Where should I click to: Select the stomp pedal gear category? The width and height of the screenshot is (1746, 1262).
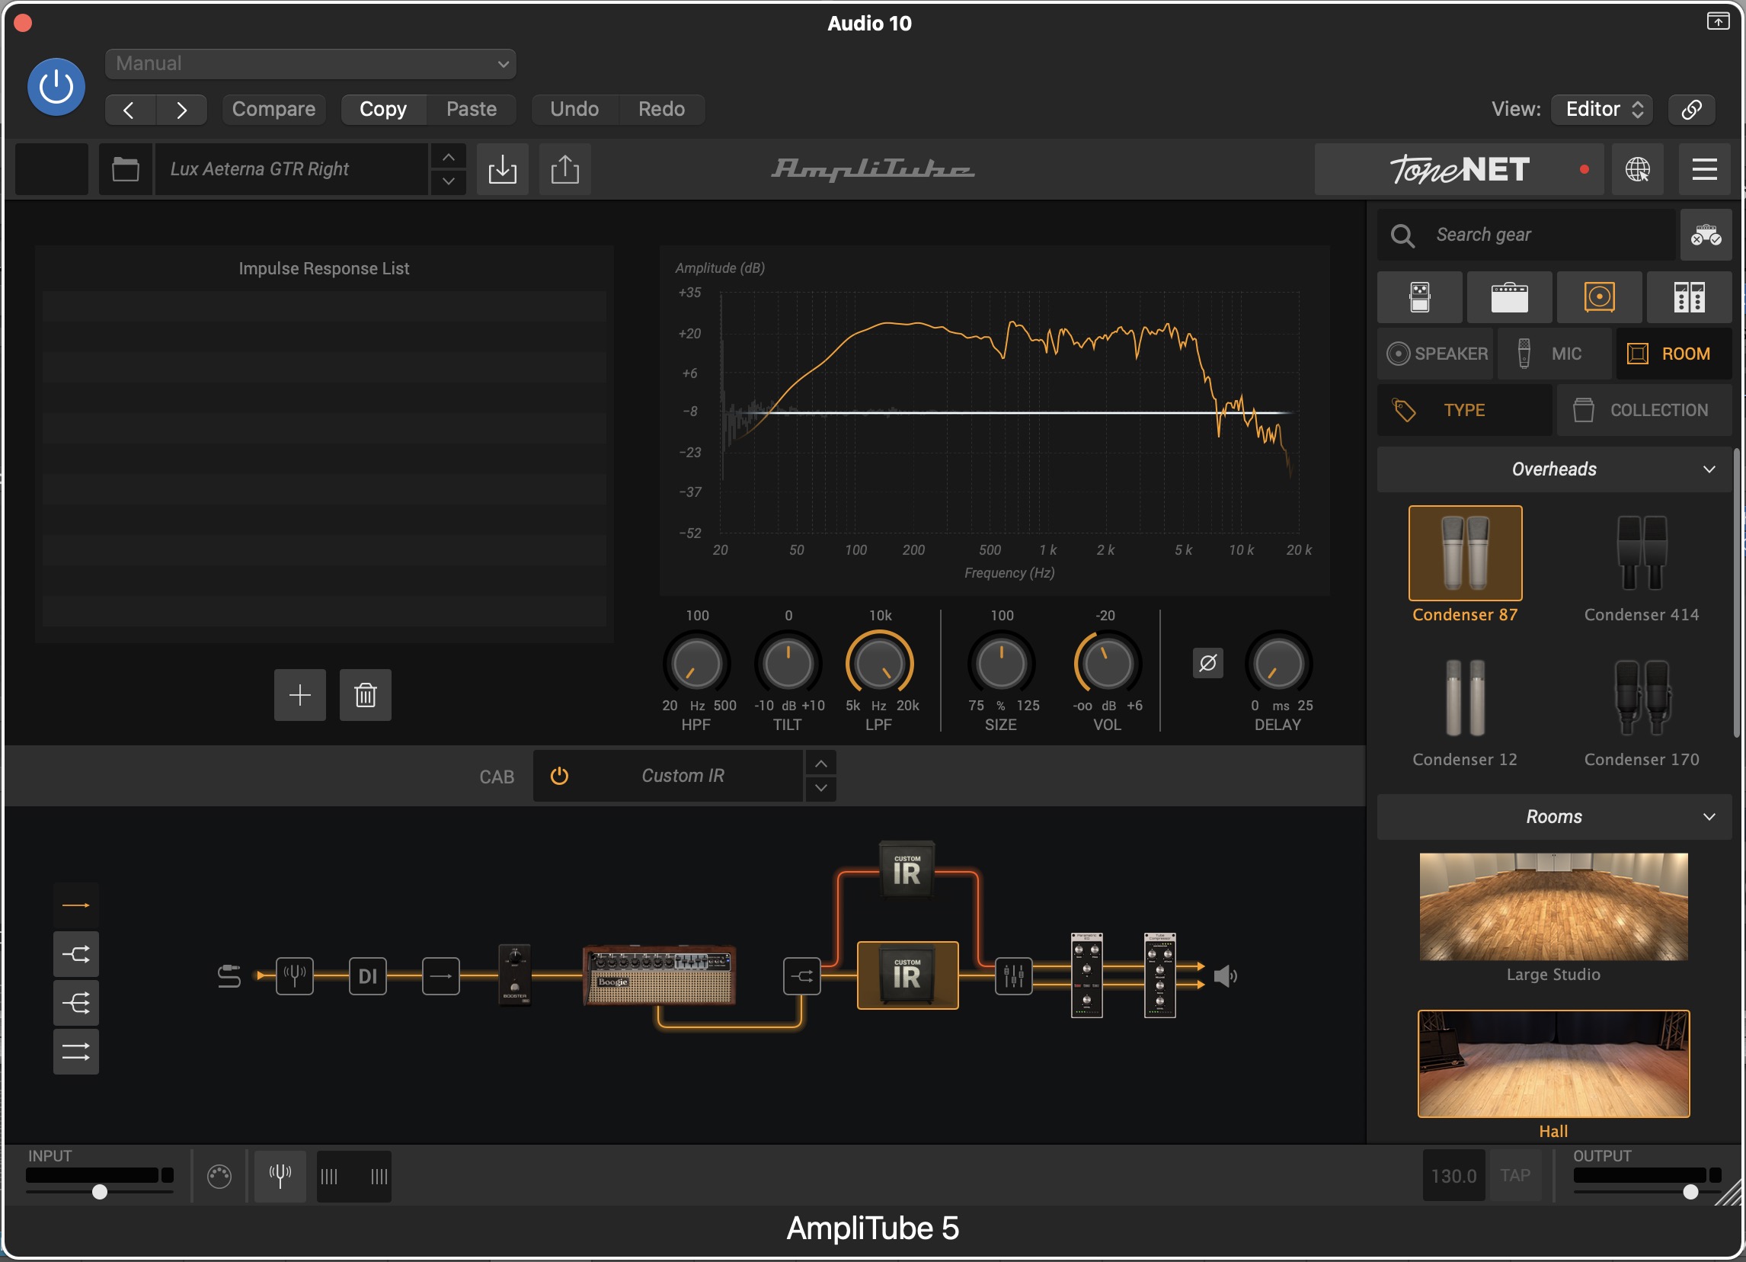click(x=1420, y=297)
